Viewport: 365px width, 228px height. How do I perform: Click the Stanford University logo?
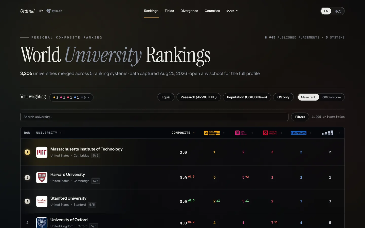(42, 201)
